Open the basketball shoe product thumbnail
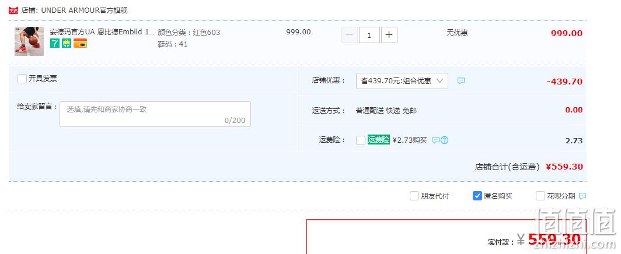 point(29,41)
